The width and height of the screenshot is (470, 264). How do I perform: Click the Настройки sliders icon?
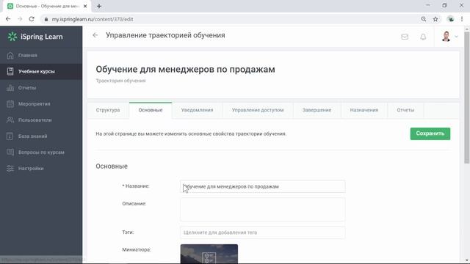point(10,169)
